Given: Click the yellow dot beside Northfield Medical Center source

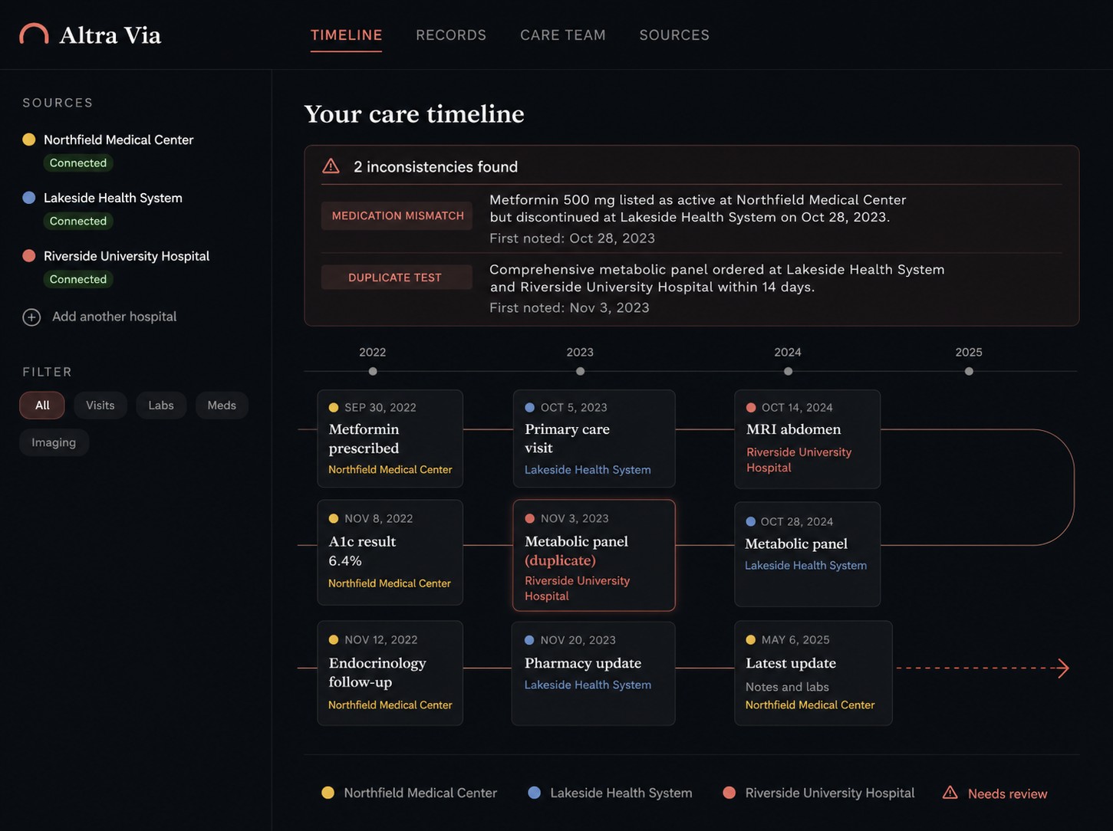Looking at the screenshot, I should [29, 140].
